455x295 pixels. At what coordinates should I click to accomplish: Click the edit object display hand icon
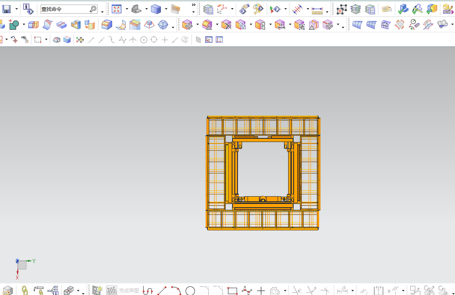244,9
